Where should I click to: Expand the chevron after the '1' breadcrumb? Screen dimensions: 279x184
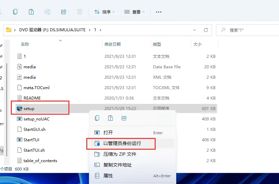click(100, 30)
